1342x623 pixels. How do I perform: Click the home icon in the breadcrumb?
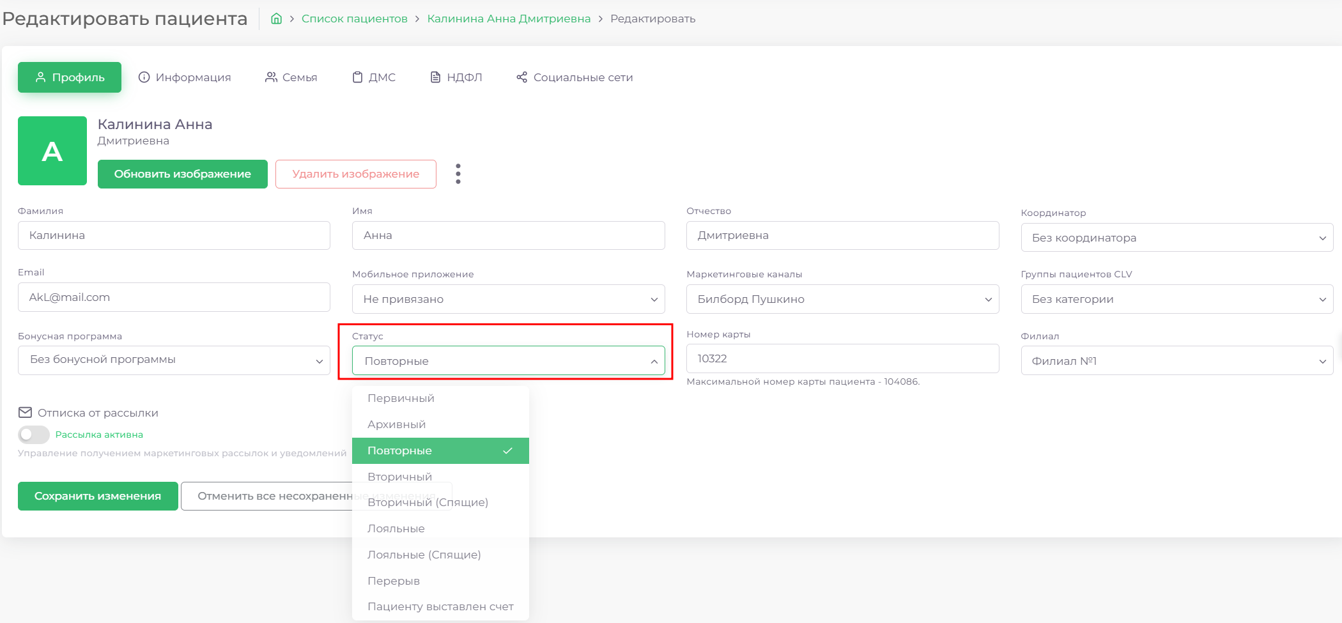(x=276, y=19)
